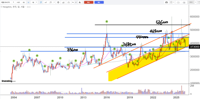
Task: Load a saved chart via cloud download
Action: 178,2
